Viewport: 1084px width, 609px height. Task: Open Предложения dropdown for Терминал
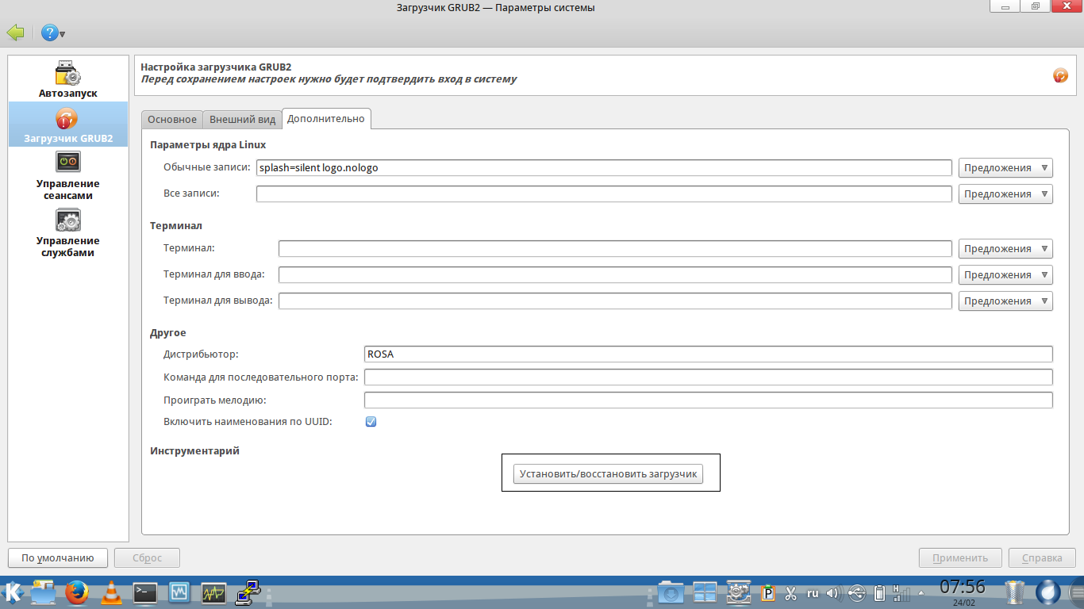(x=1005, y=249)
